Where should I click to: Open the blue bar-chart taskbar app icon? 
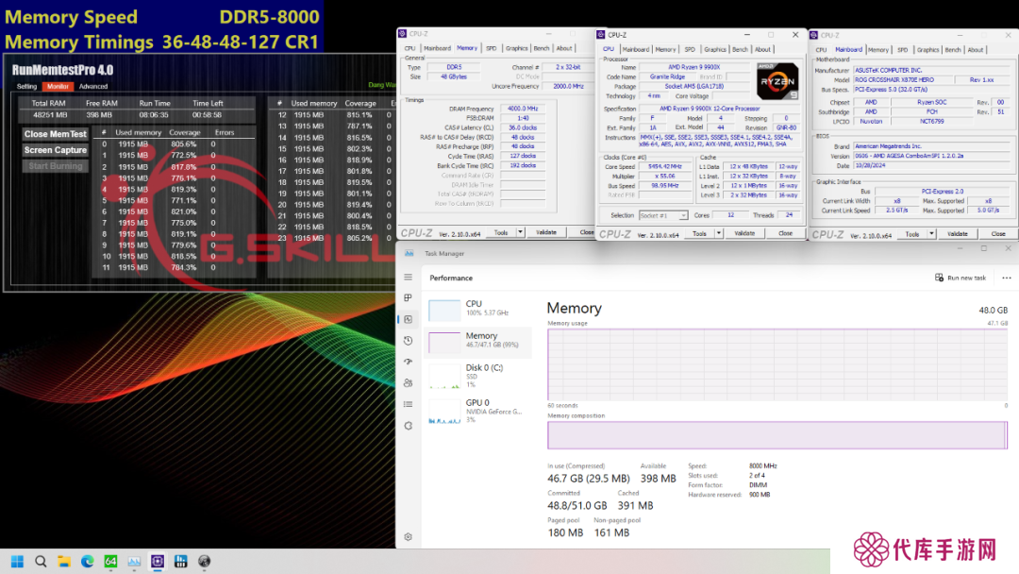point(180,561)
